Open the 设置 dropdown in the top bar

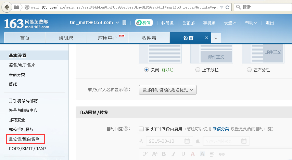(x=230, y=23)
